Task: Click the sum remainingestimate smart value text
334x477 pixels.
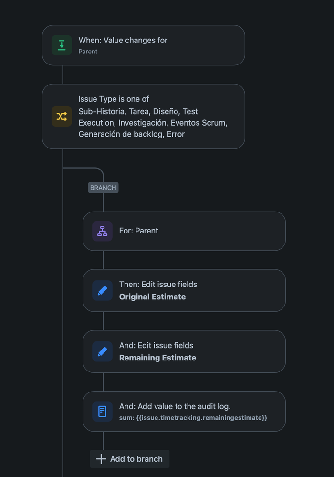Action: (x=193, y=418)
